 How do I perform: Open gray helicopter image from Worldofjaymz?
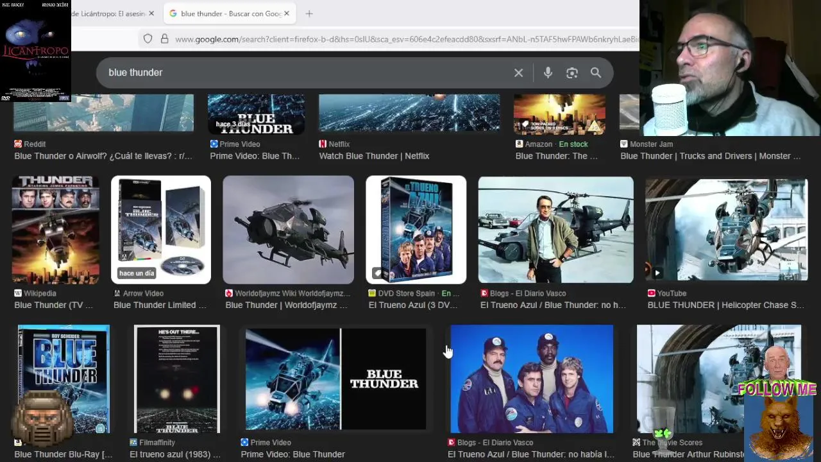pos(288,229)
